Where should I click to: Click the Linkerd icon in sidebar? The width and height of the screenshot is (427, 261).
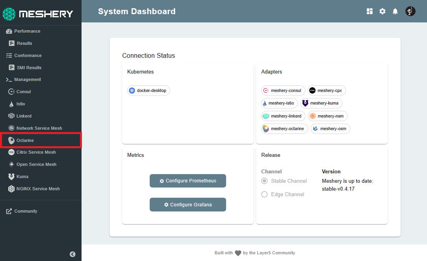point(11,116)
